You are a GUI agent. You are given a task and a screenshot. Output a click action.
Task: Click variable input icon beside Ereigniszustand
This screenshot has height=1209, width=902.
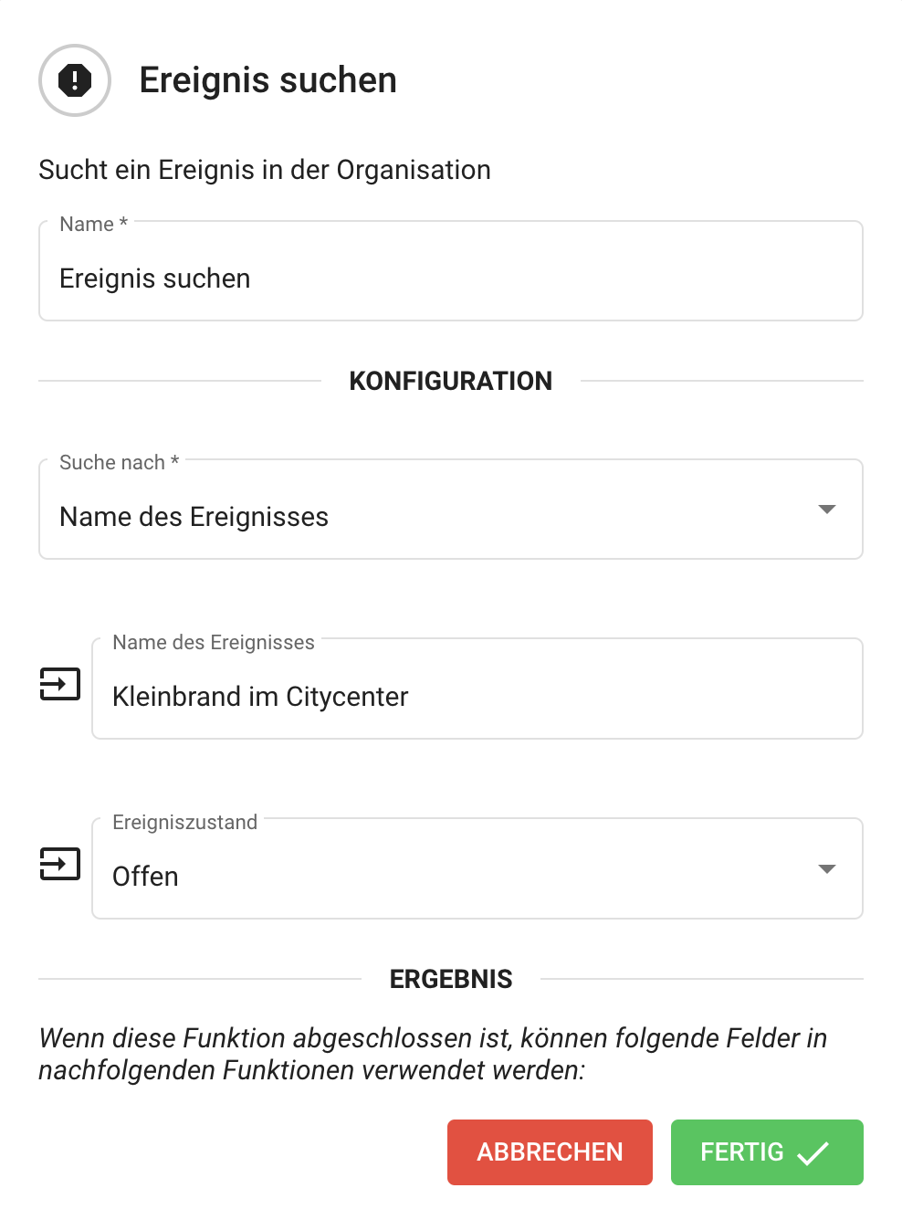coord(60,864)
